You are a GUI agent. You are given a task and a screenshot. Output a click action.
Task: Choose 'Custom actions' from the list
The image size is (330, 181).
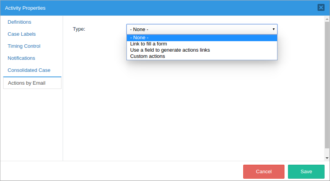tap(147, 56)
